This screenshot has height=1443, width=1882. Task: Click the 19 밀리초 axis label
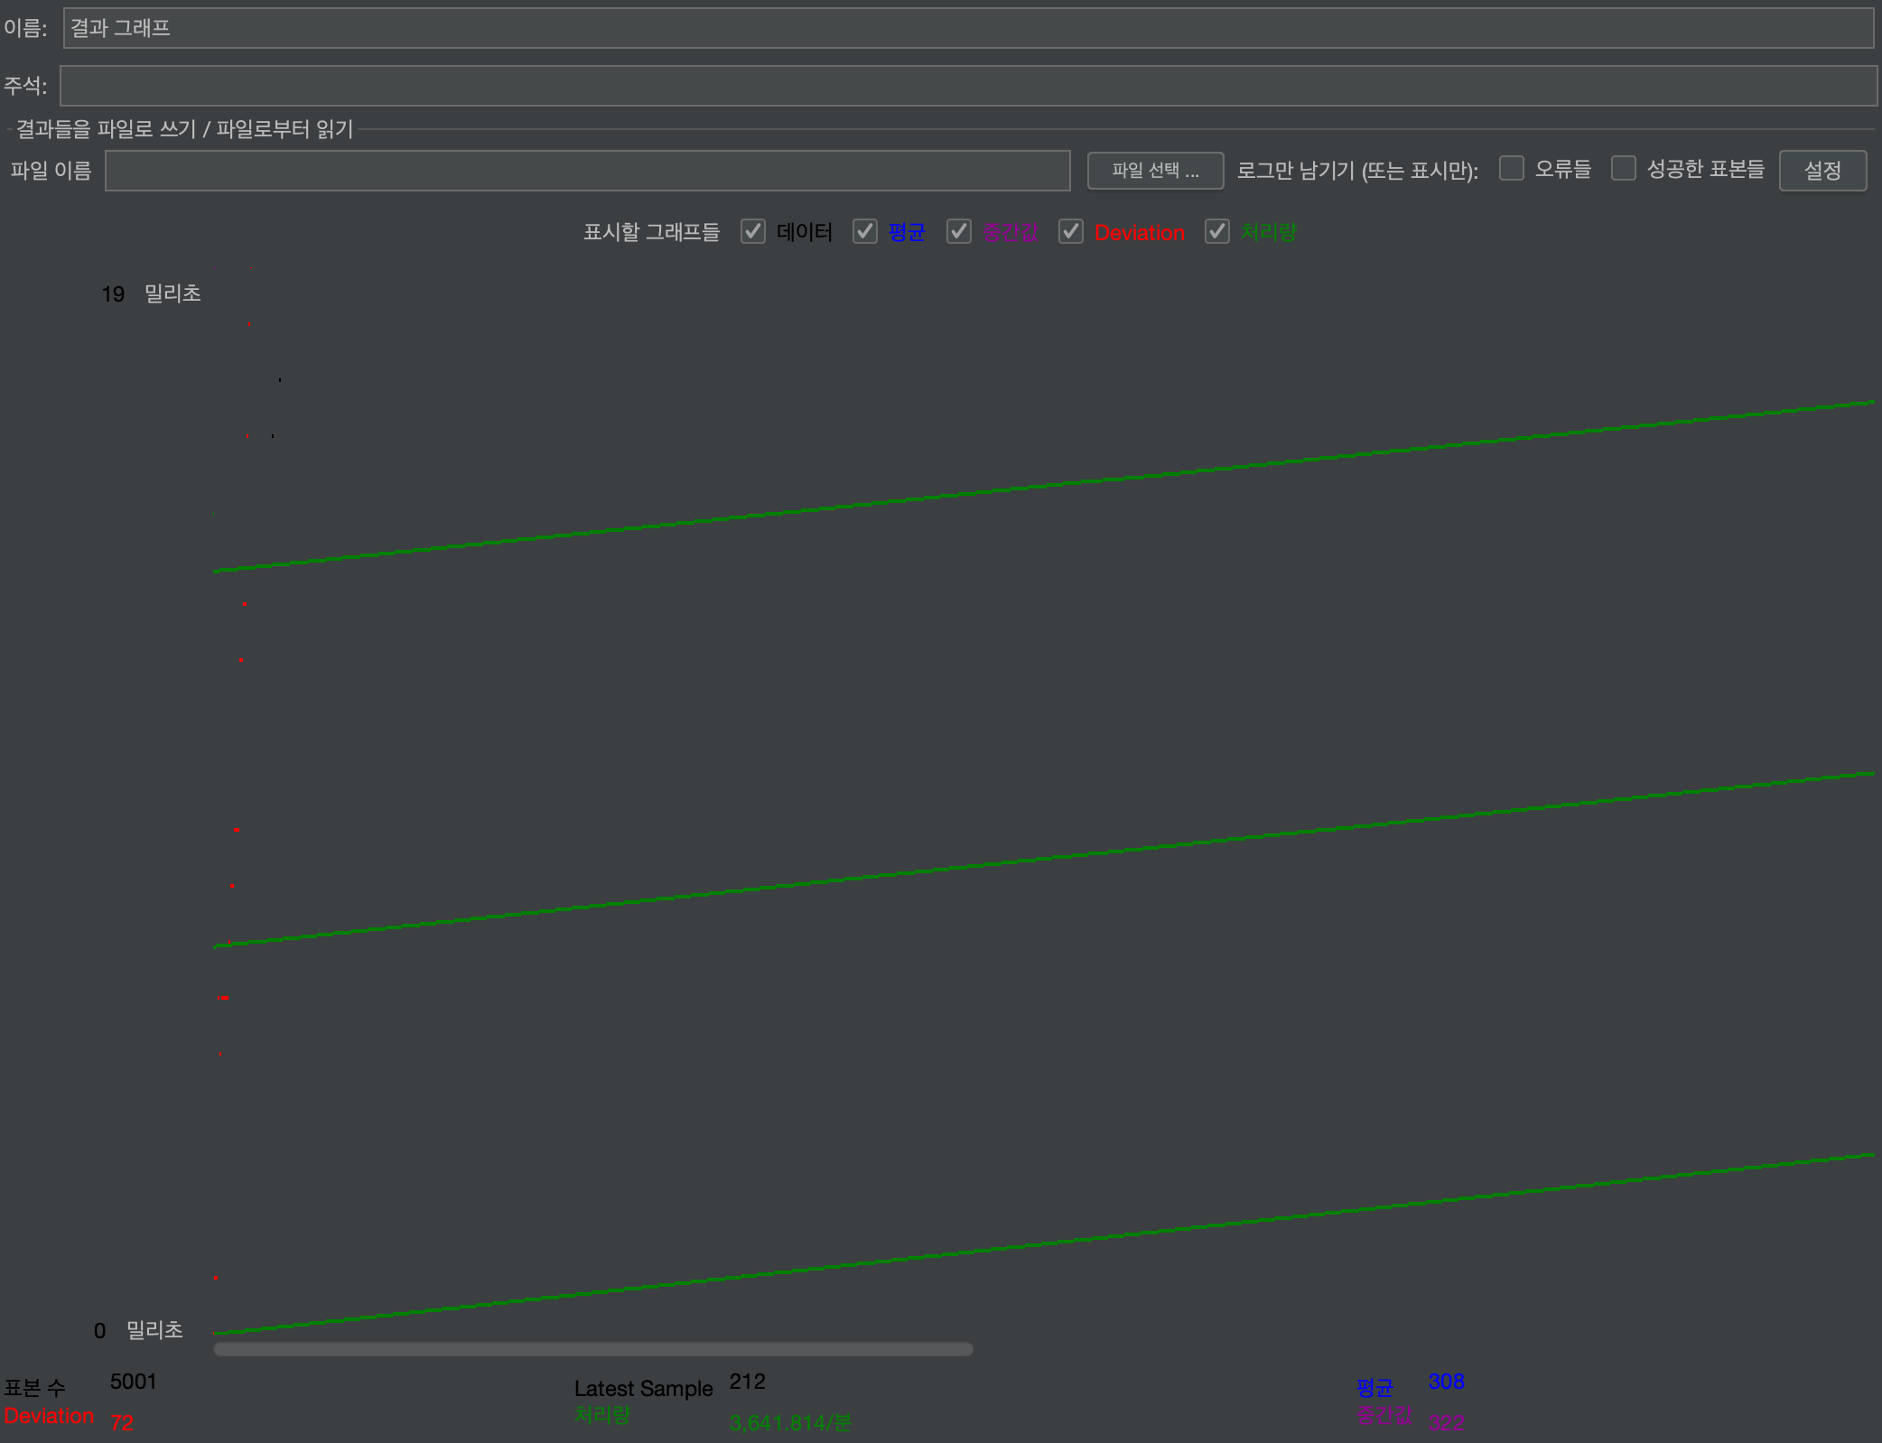tap(151, 293)
